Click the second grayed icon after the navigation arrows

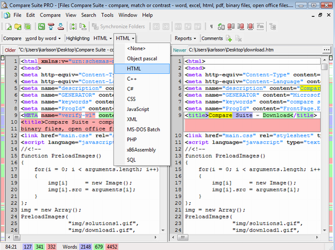[x=188, y=27]
